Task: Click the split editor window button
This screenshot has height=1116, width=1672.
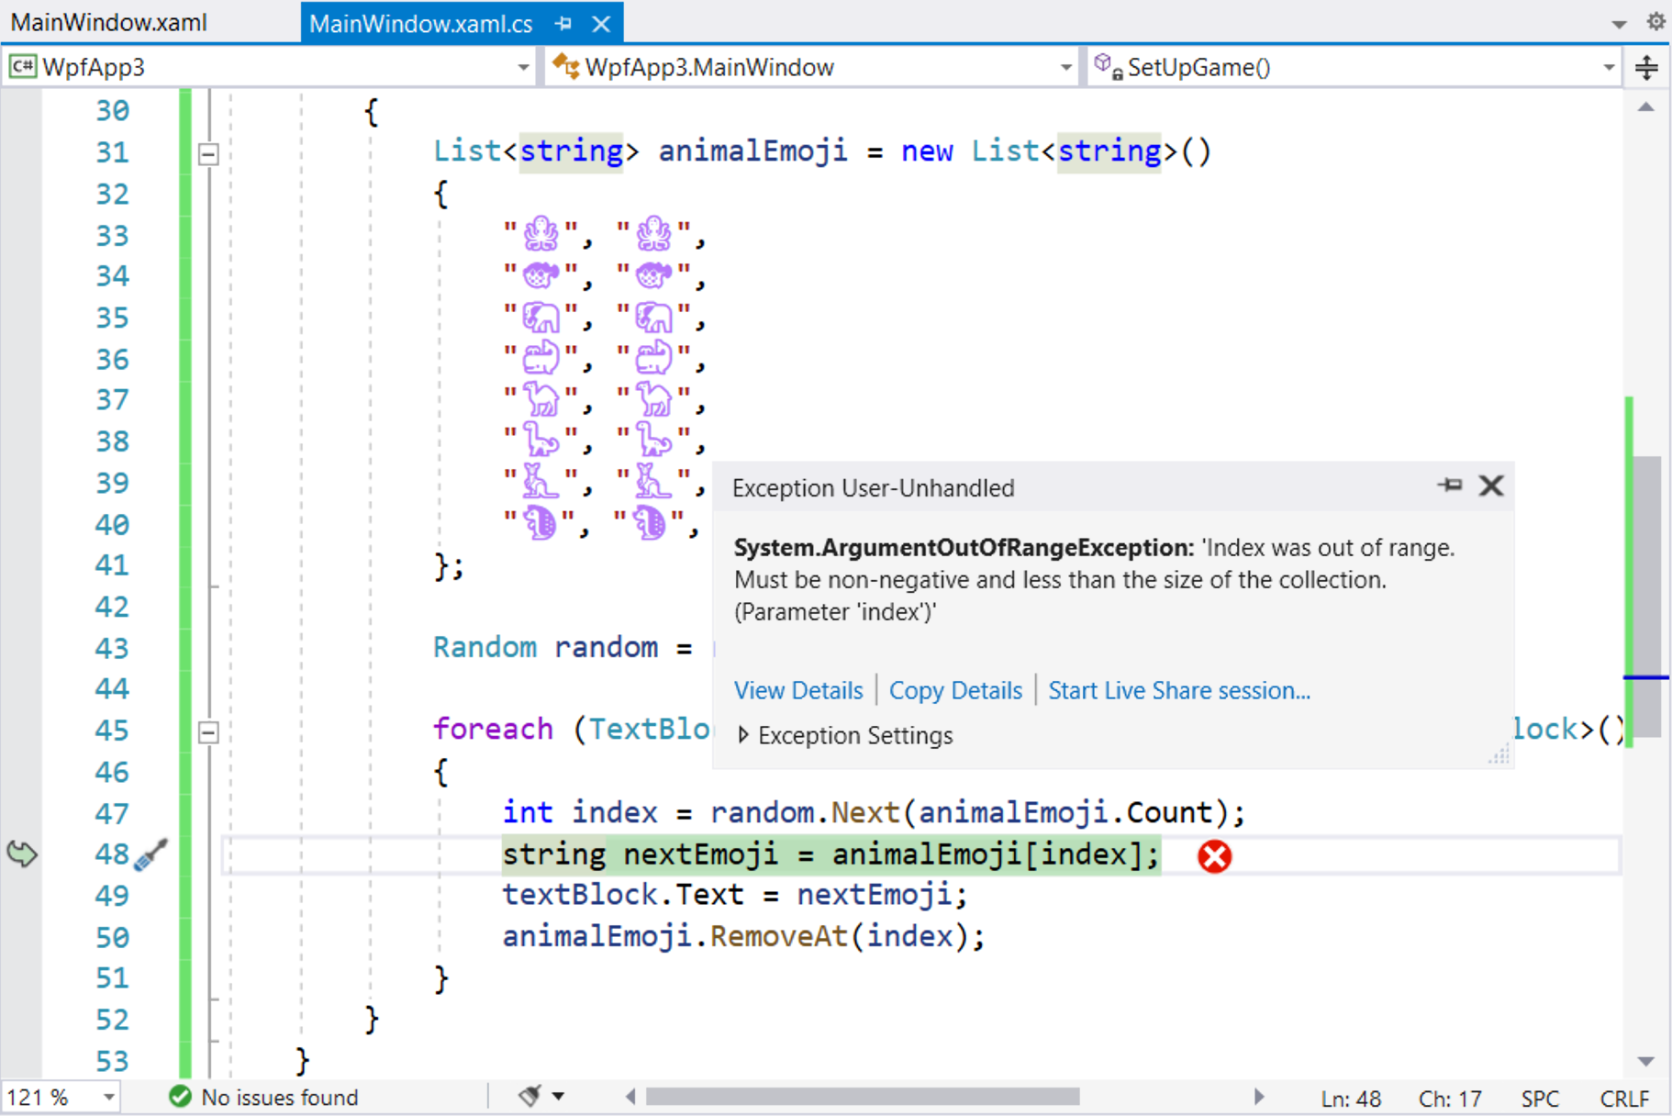Action: click(1647, 67)
